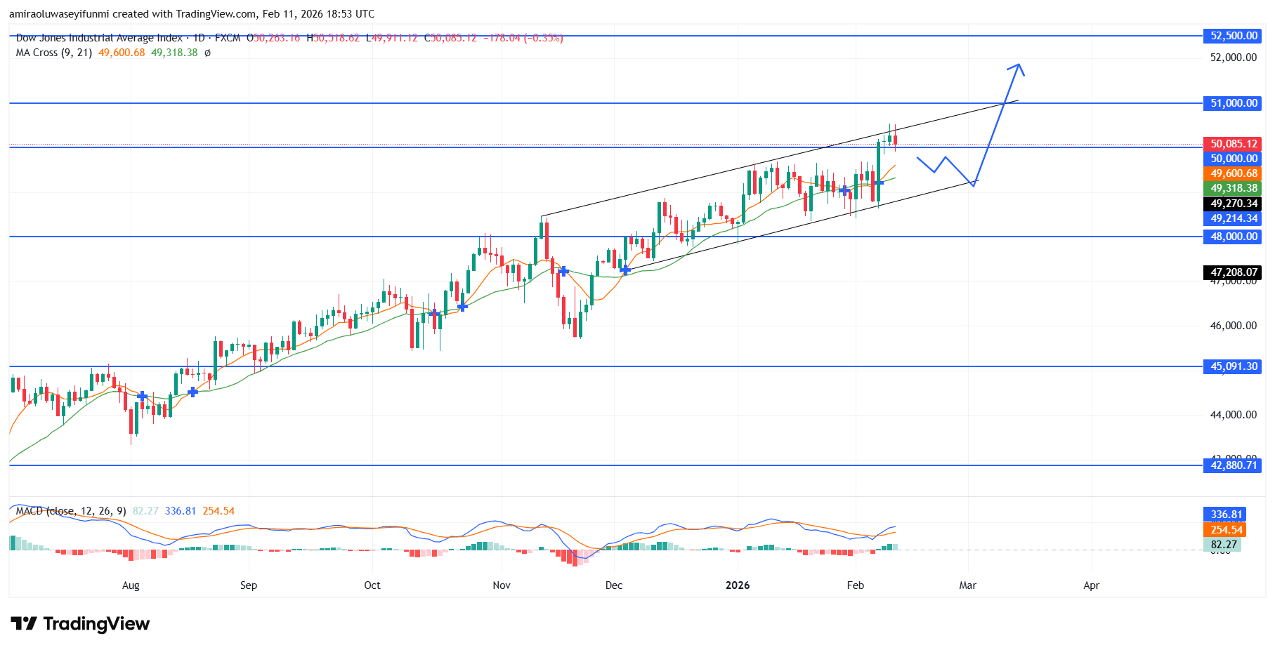Click the 52,500.00 resistance level label
The height and width of the screenshot is (650, 1275).
point(1231,36)
